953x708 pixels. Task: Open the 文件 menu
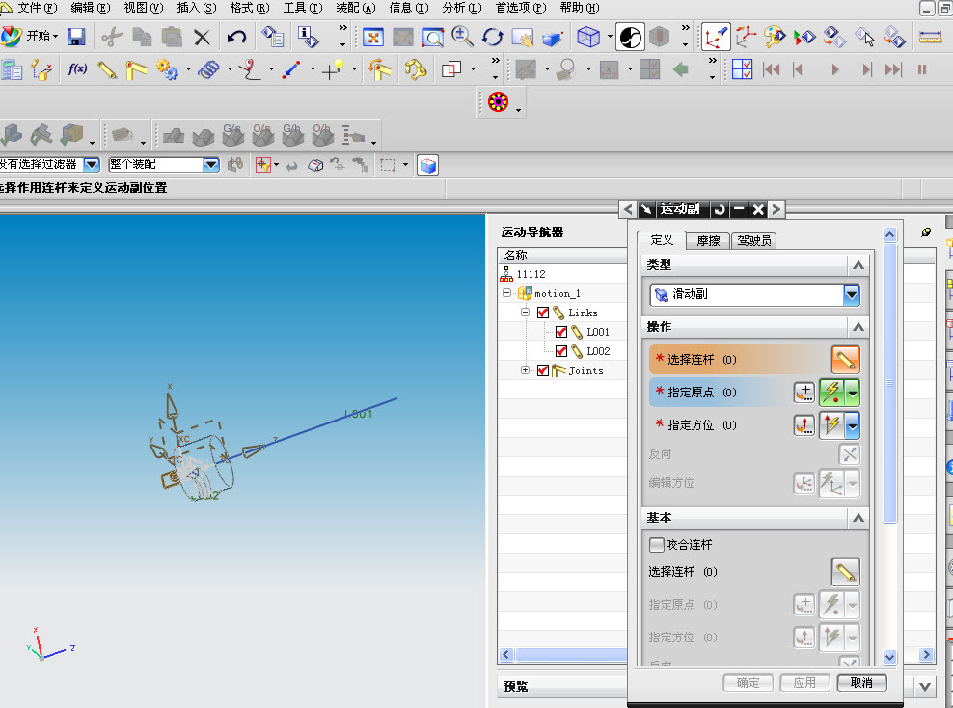[x=37, y=8]
